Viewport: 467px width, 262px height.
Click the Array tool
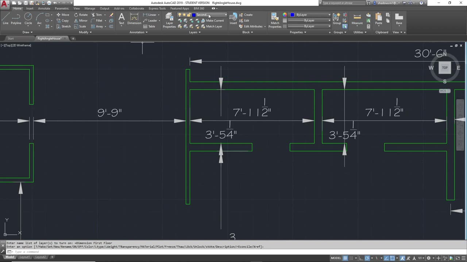97,27
